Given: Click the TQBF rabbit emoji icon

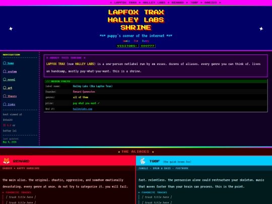Looking at the screenshot, I should point(143,161).
